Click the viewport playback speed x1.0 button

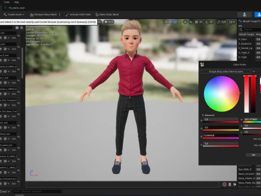pyautogui.click(x=109, y=22)
